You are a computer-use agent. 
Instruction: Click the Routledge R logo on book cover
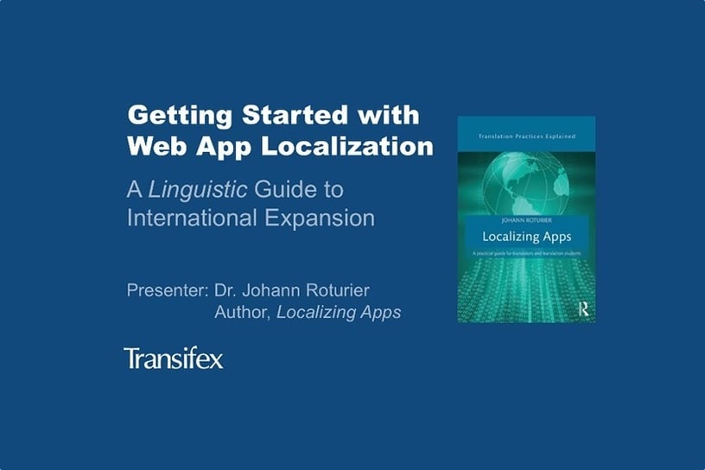click(x=583, y=309)
